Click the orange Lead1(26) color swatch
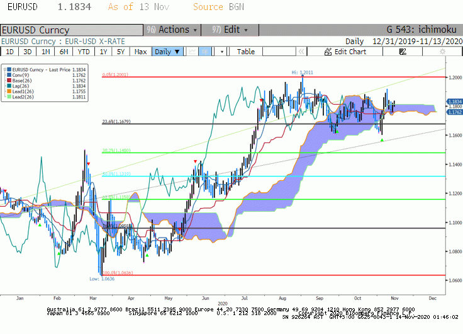This screenshot has width=463, height=334. (x=9, y=91)
